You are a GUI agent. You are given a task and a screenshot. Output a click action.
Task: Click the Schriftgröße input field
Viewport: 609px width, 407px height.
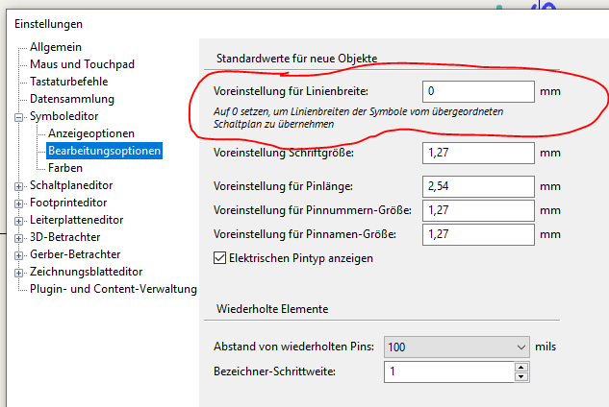(x=478, y=153)
